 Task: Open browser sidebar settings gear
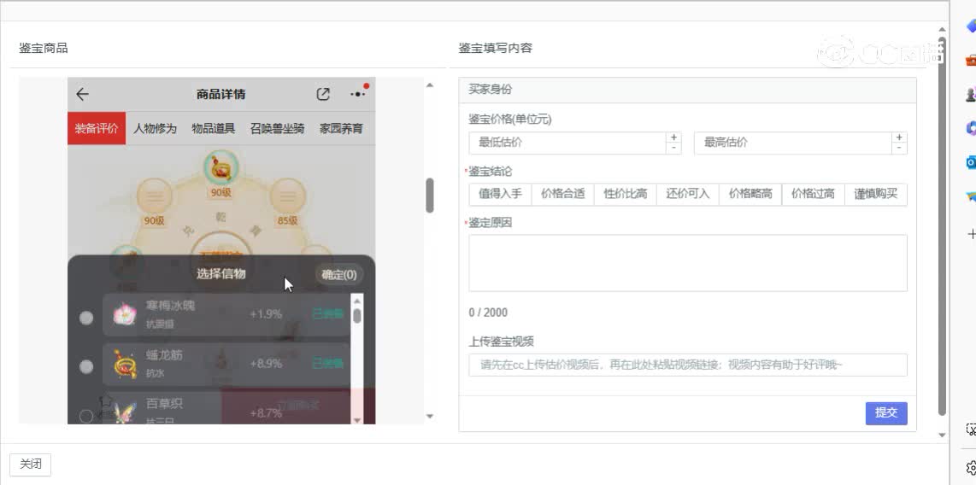(x=971, y=467)
